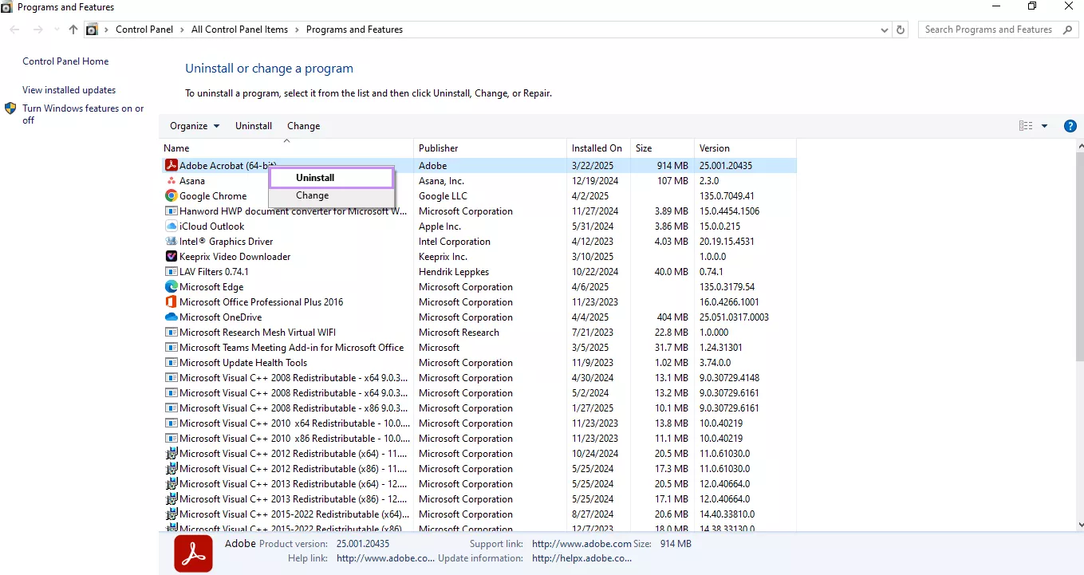Viewport: 1084px width, 575px height.
Task: Select the Microsoft OneDrive cloud icon
Action: [x=171, y=317]
